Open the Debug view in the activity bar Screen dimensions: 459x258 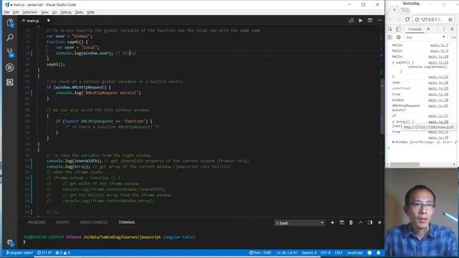pyautogui.click(x=9, y=67)
